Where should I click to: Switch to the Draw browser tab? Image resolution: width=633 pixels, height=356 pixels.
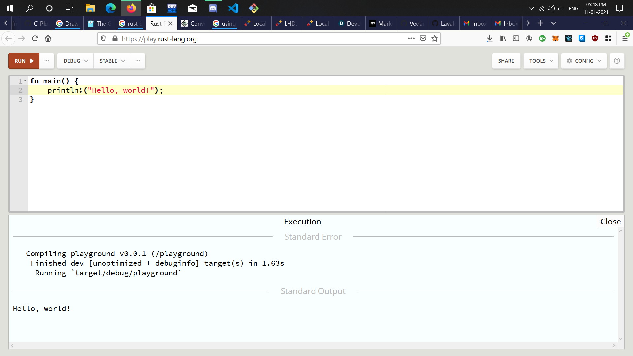coord(68,23)
